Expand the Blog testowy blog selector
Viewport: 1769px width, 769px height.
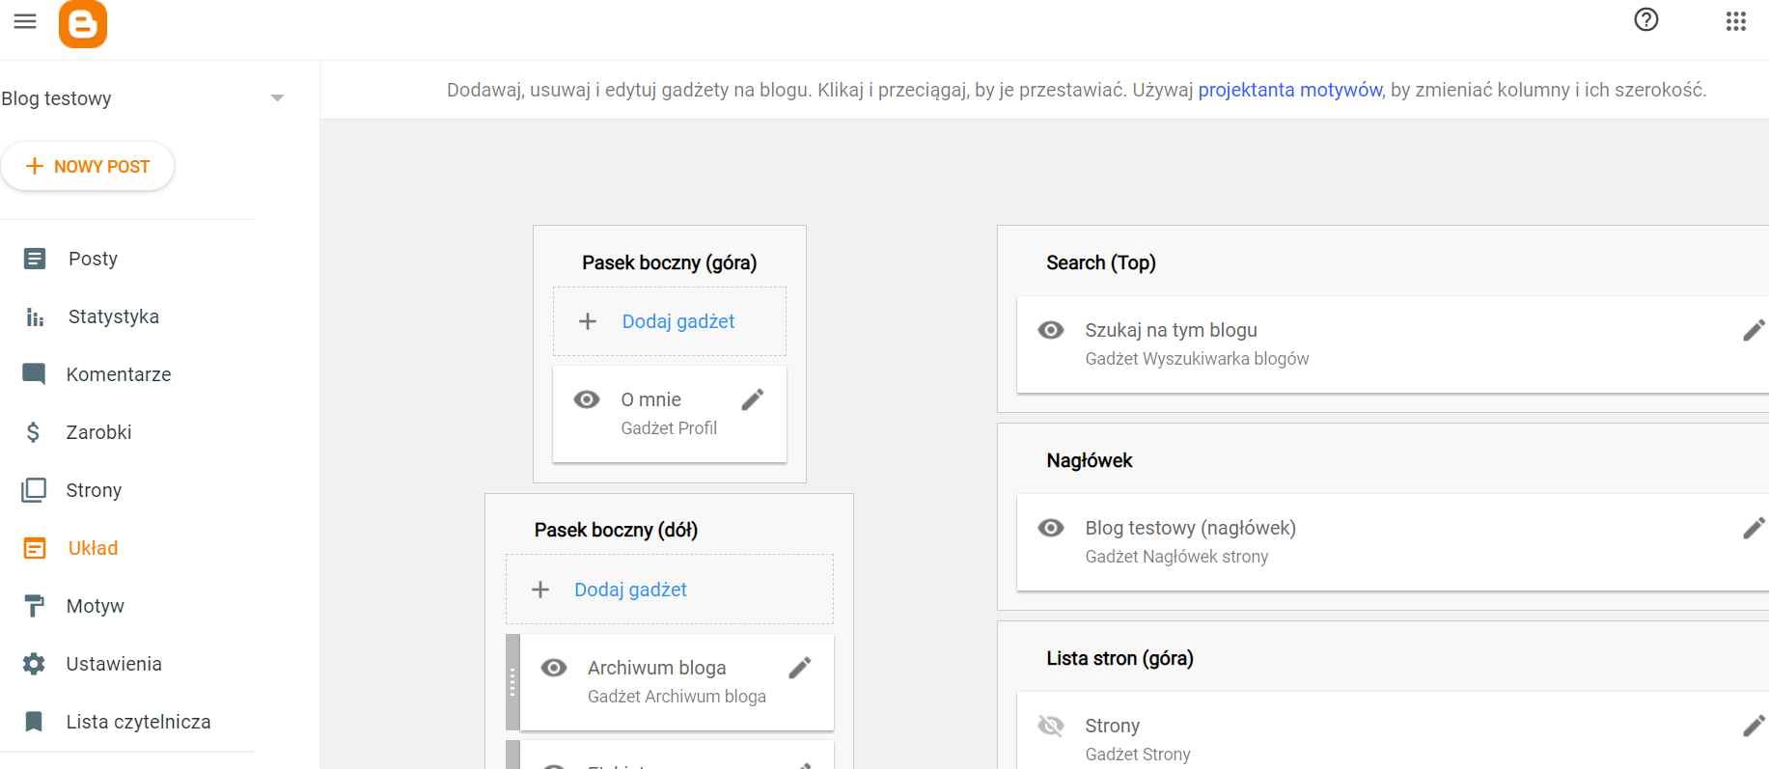[x=278, y=97]
